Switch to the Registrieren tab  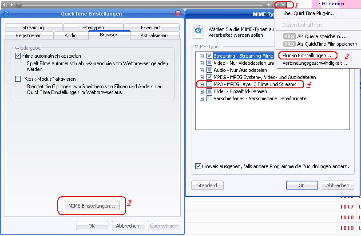(x=28, y=35)
